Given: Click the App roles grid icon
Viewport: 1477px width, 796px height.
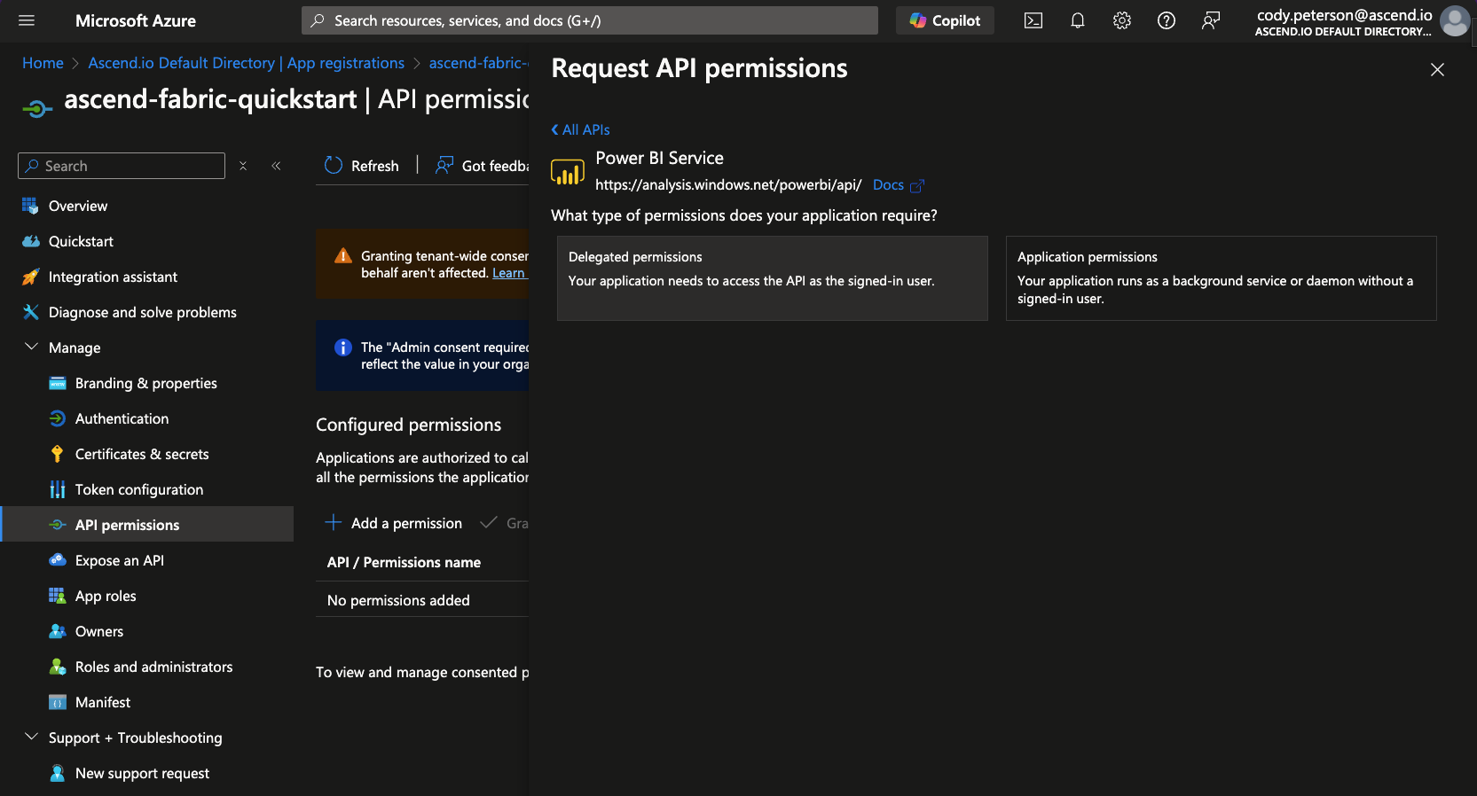Looking at the screenshot, I should point(57,596).
